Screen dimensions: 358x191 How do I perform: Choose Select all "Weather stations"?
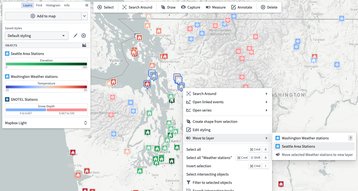(227, 158)
